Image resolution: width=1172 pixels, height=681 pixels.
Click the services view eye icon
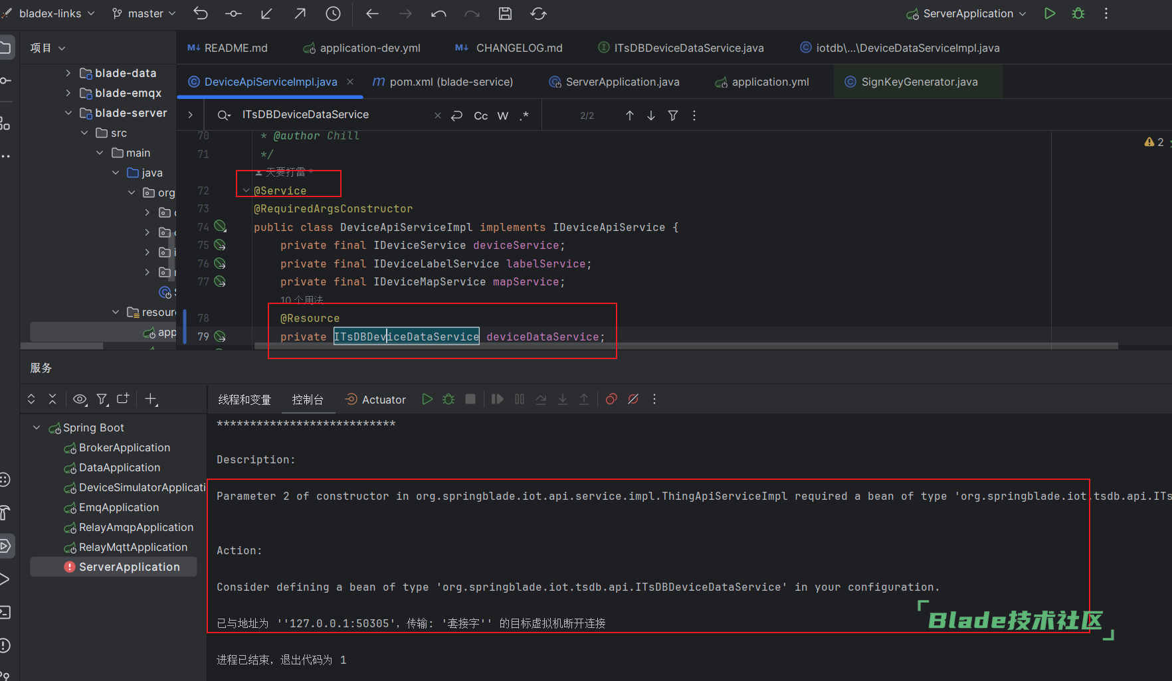pos(80,399)
